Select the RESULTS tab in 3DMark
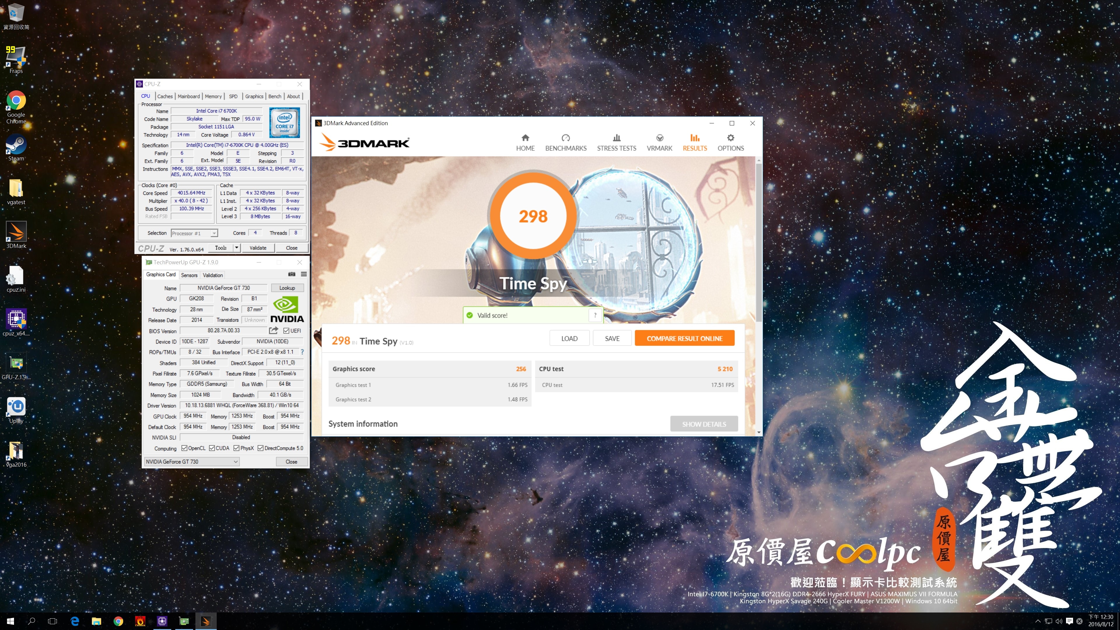Screen dimensions: 1120x630 [x=695, y=143]
